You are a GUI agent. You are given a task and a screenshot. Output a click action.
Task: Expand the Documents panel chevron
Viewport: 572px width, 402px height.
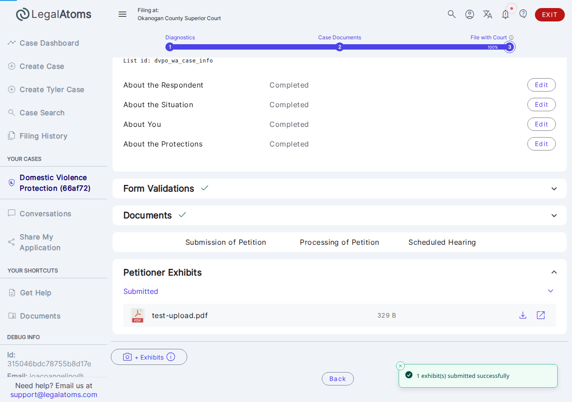554,215
